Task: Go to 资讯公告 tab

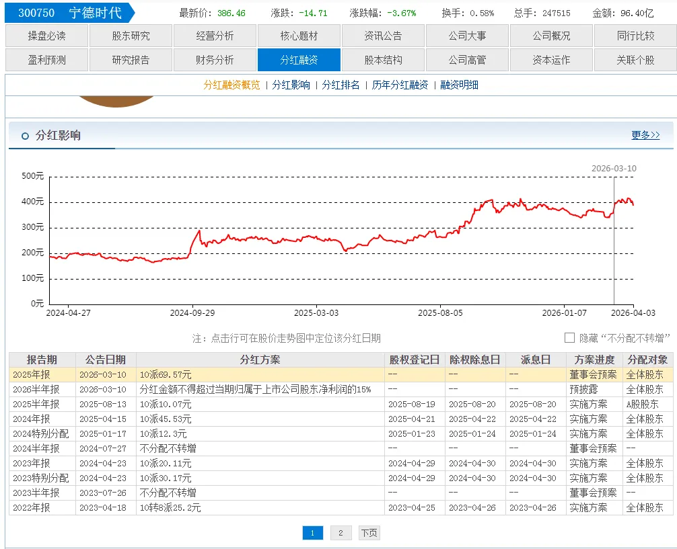Action: coord(384,36)
